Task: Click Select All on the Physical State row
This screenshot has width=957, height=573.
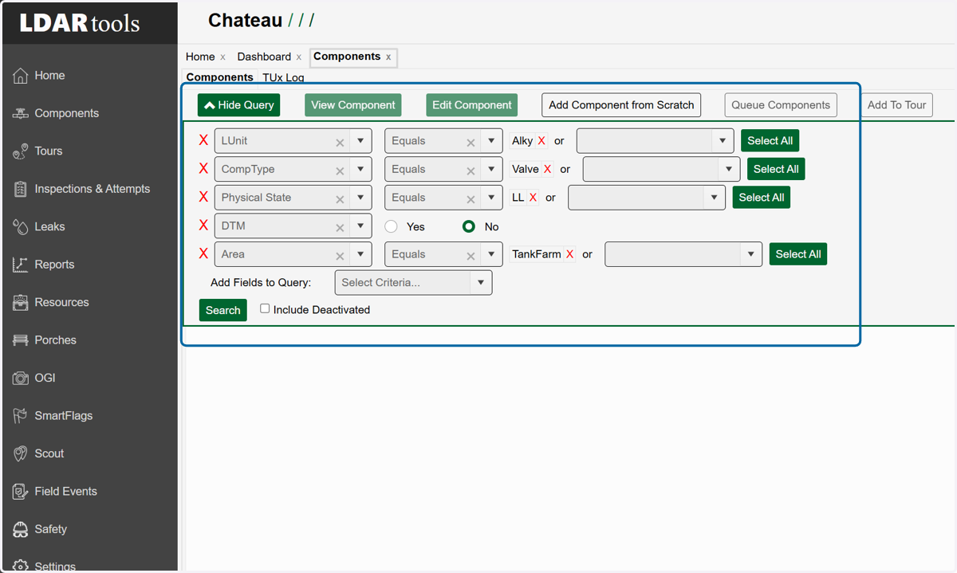Action: tap(762, 198)
